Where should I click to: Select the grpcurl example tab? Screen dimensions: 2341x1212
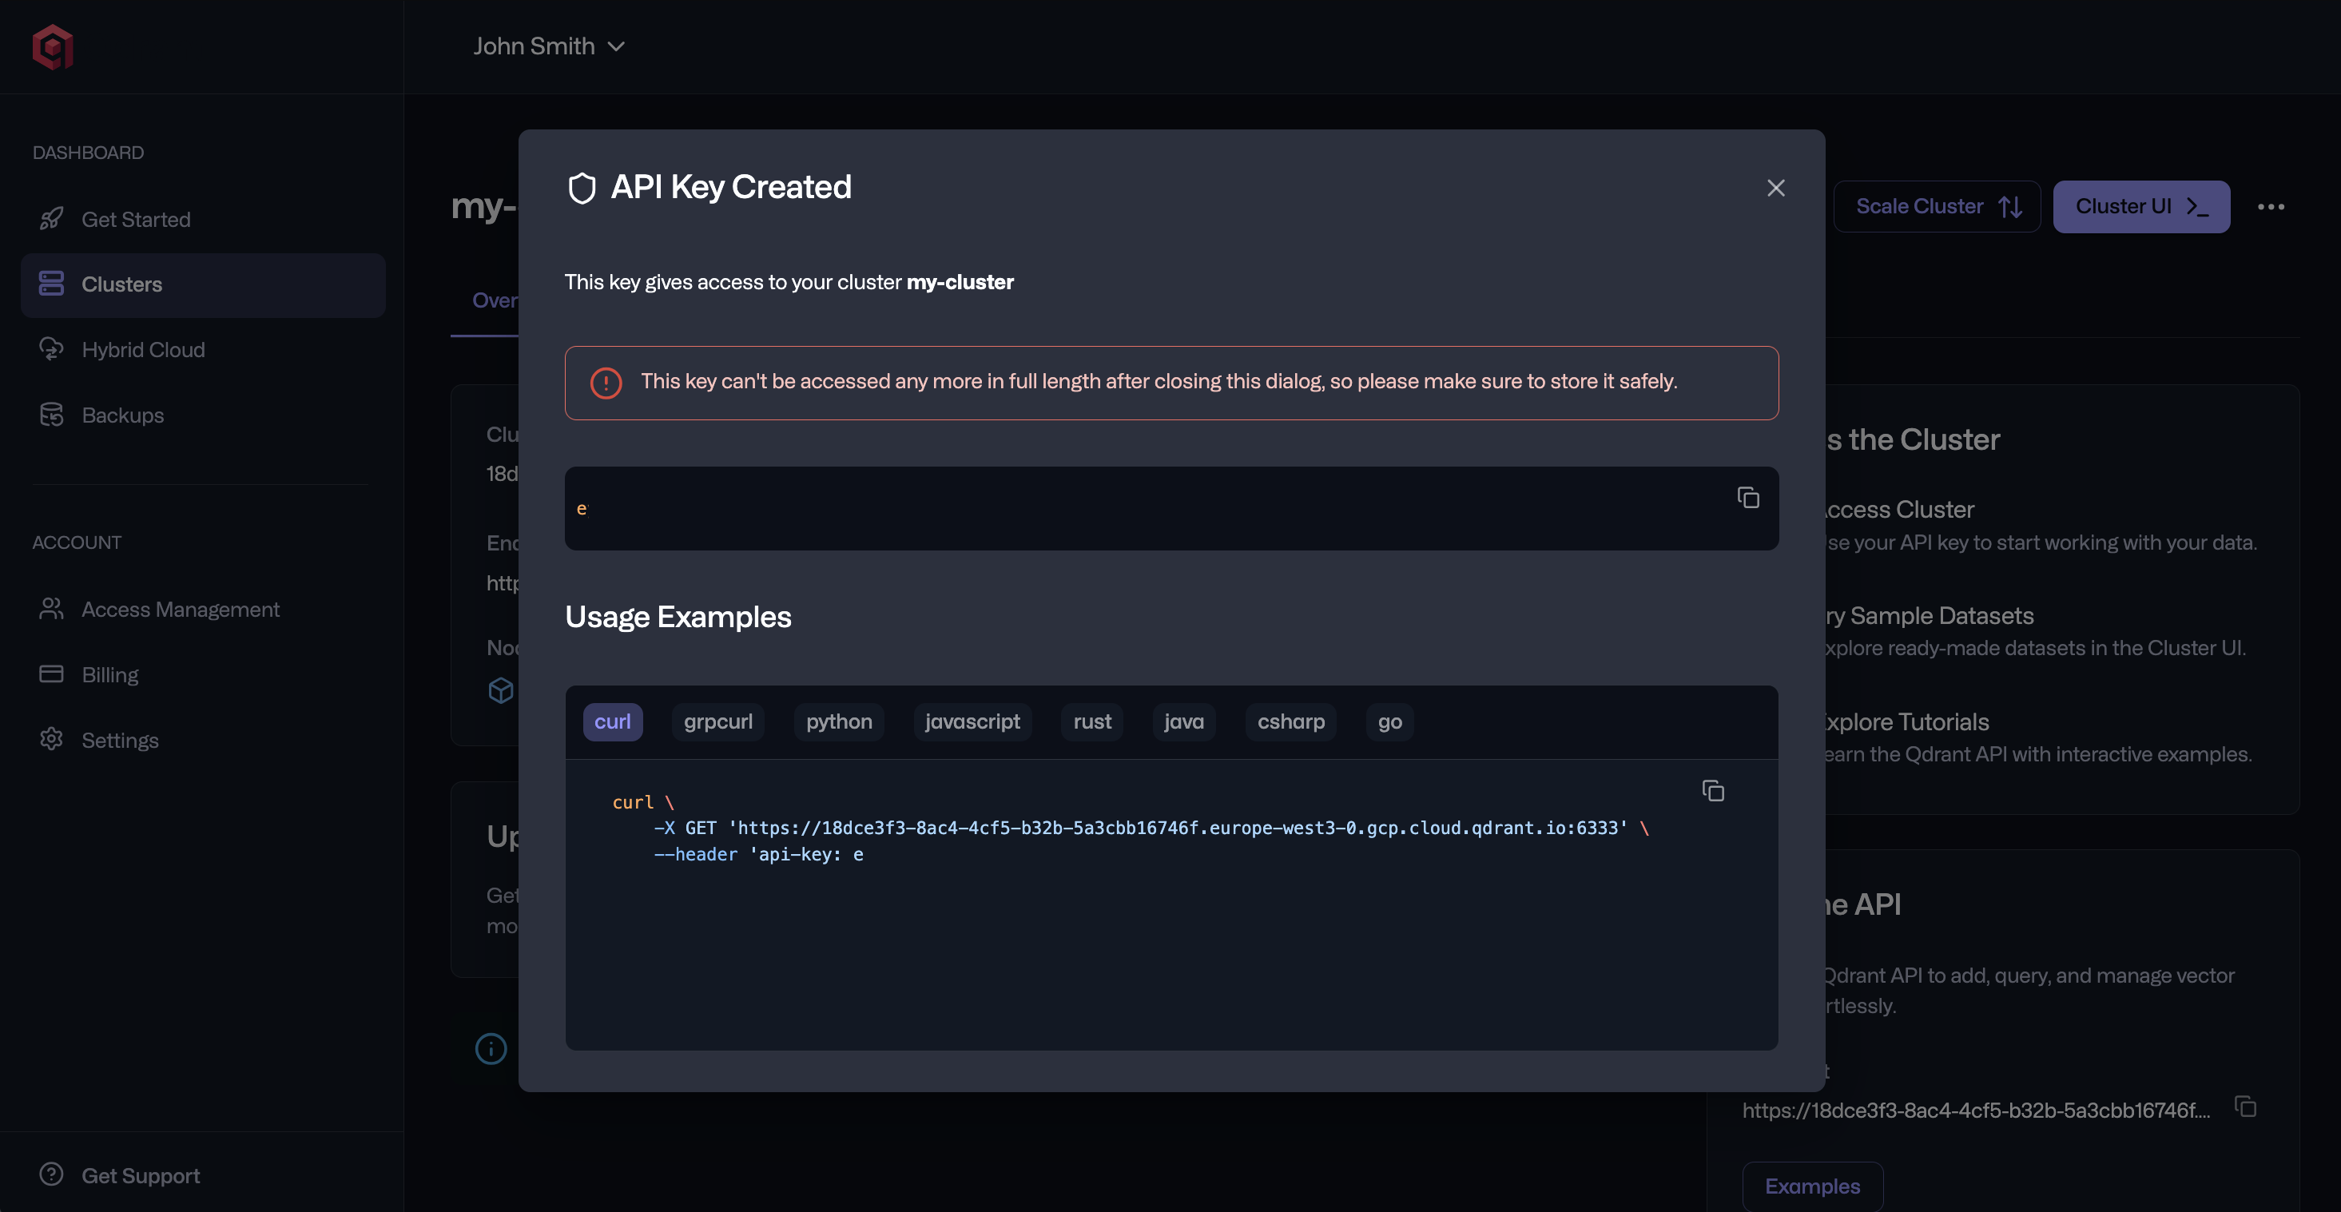point(718,721)
